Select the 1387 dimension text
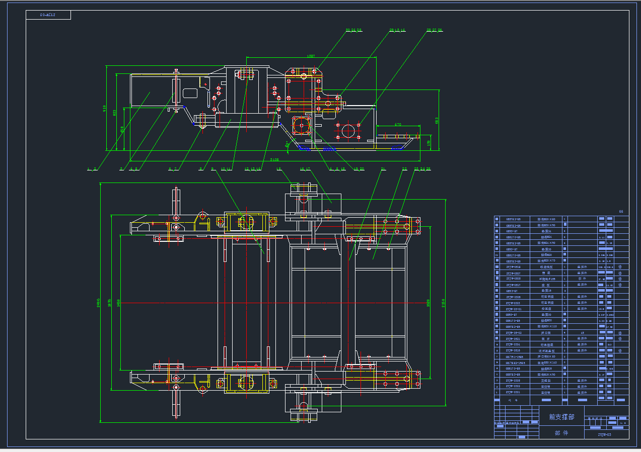The height and width of the screenshot is (452, 641). coord(311,57)
